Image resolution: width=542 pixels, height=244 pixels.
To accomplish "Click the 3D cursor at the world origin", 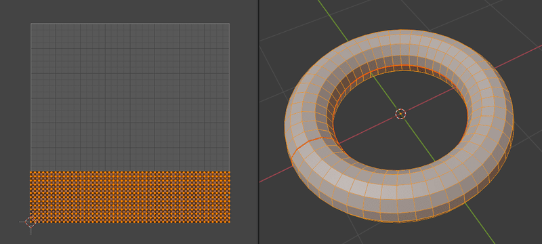I will (400, 114).
